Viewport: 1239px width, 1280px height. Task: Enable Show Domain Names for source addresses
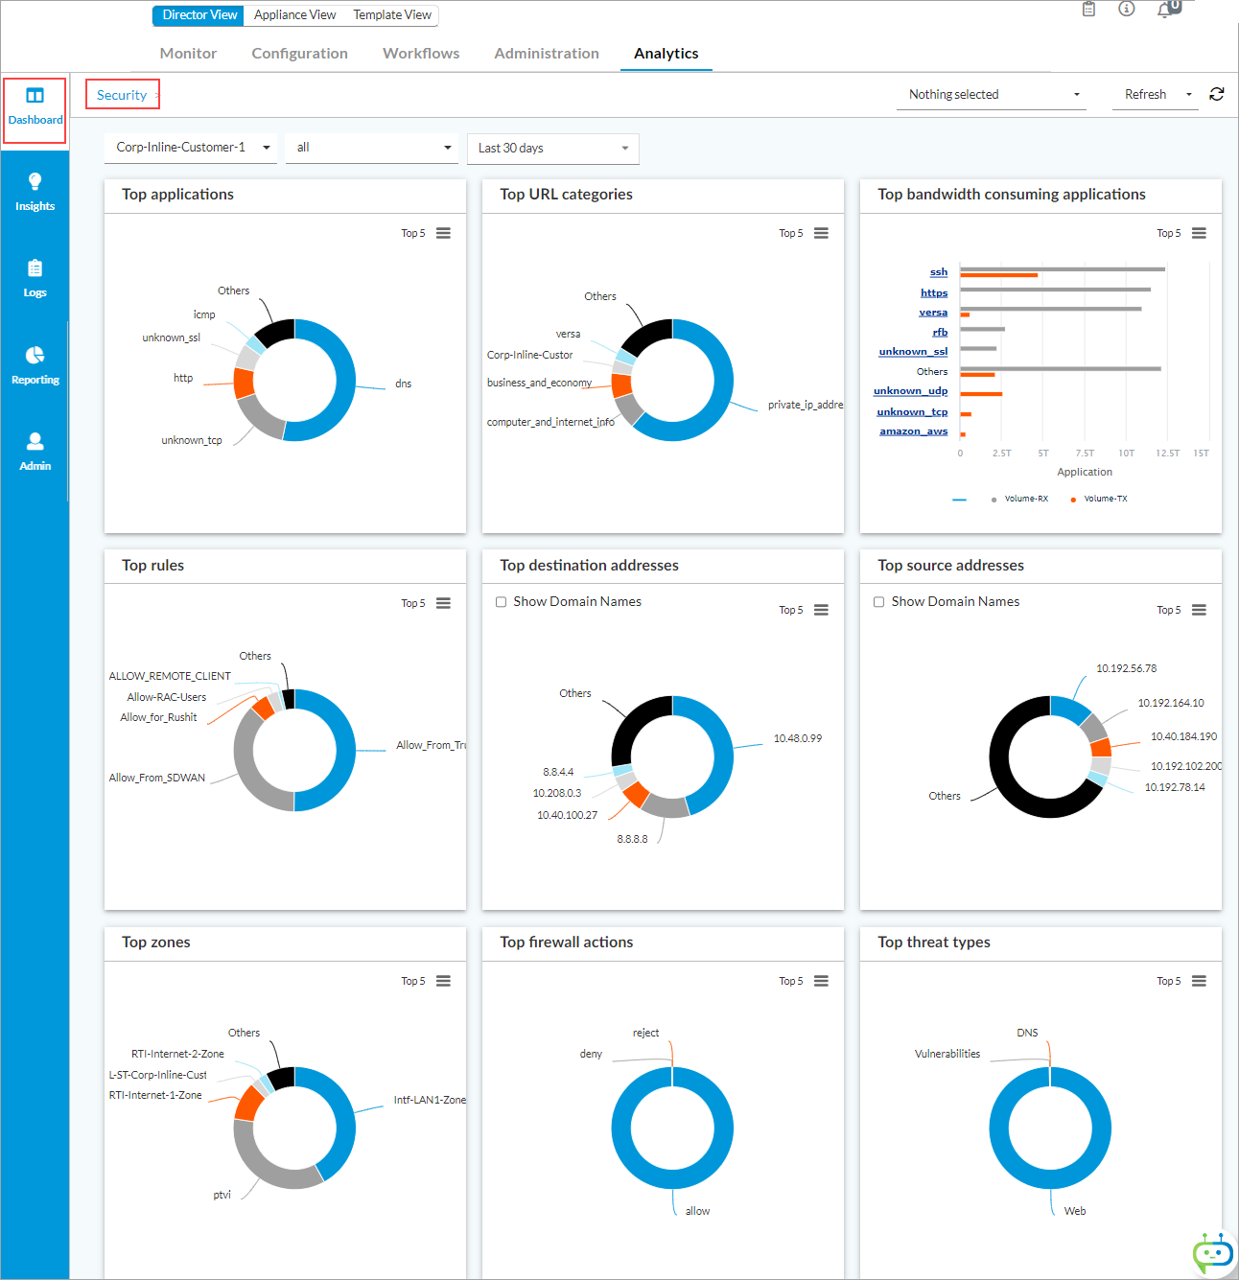click(x=878, y=602)
